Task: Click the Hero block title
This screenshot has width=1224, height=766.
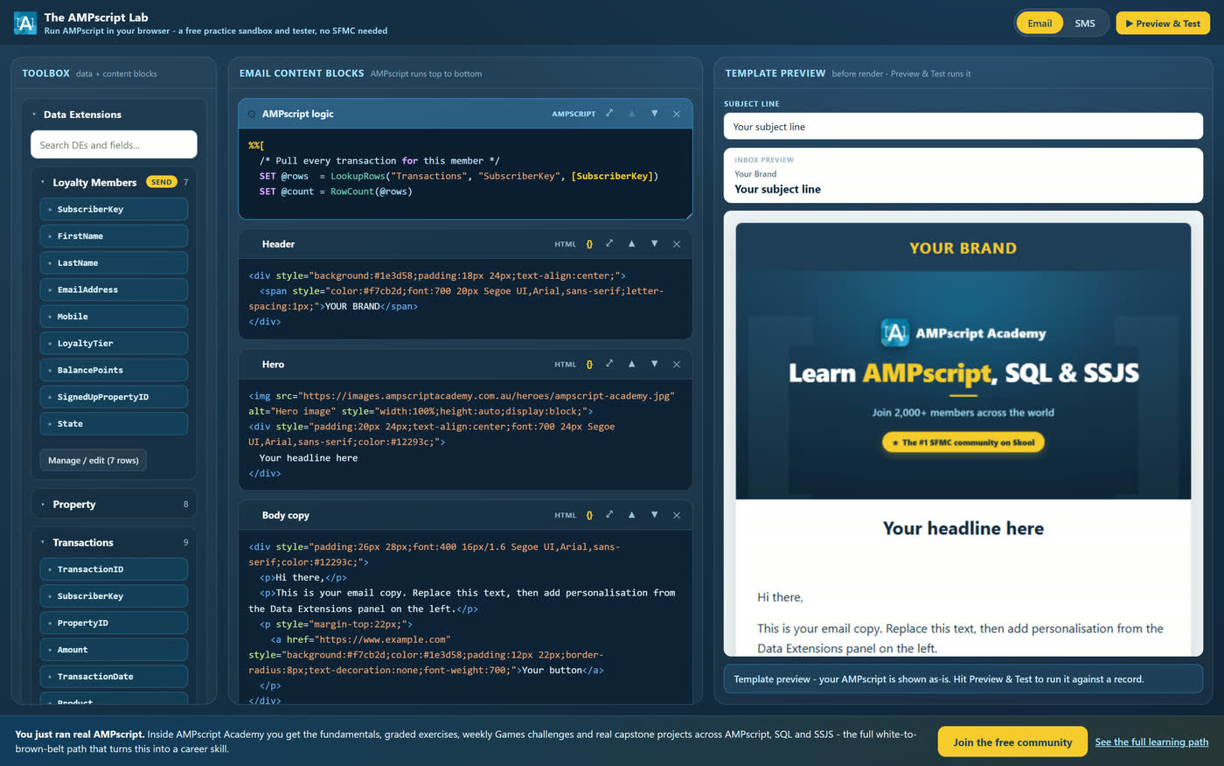Action: [x=273, y=365]
